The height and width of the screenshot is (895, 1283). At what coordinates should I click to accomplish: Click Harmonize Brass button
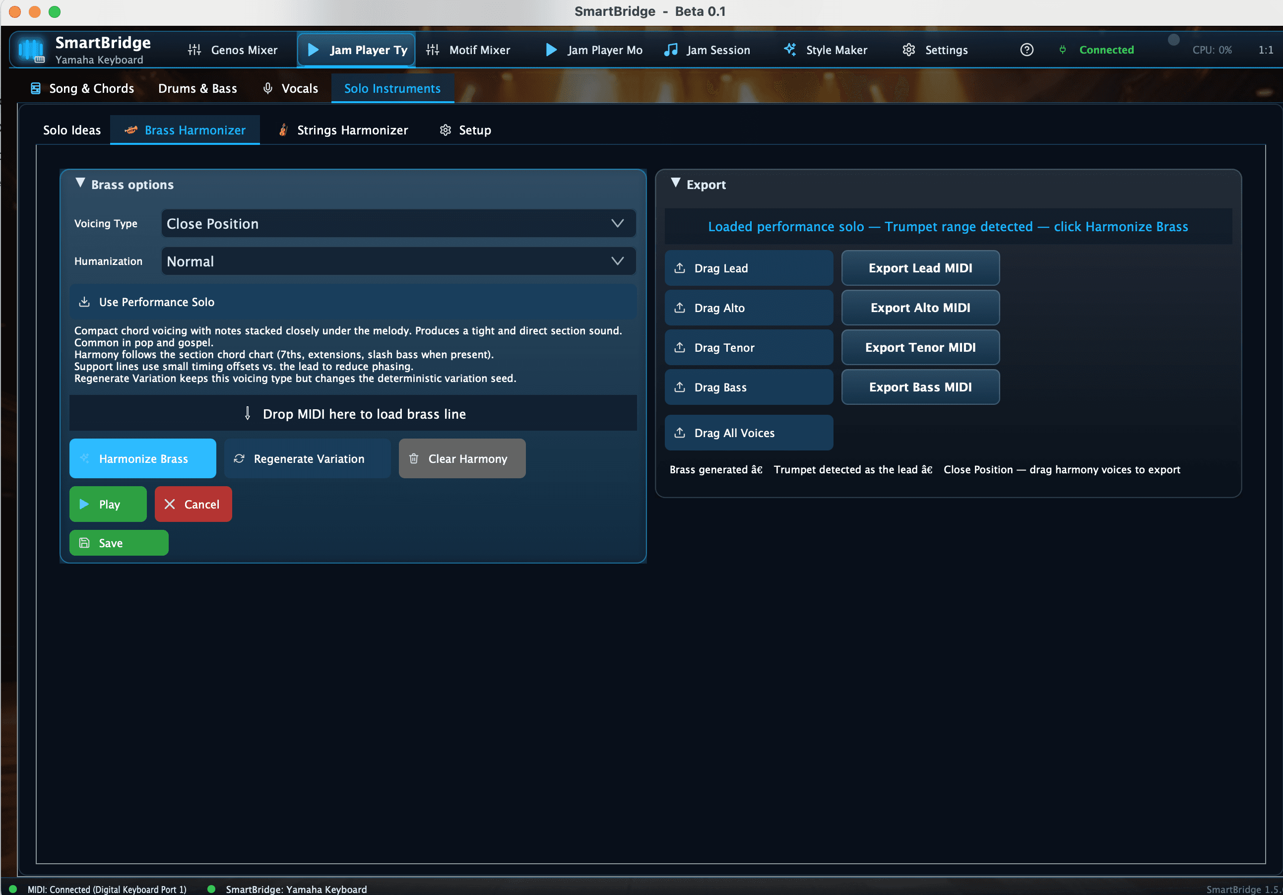142,458
